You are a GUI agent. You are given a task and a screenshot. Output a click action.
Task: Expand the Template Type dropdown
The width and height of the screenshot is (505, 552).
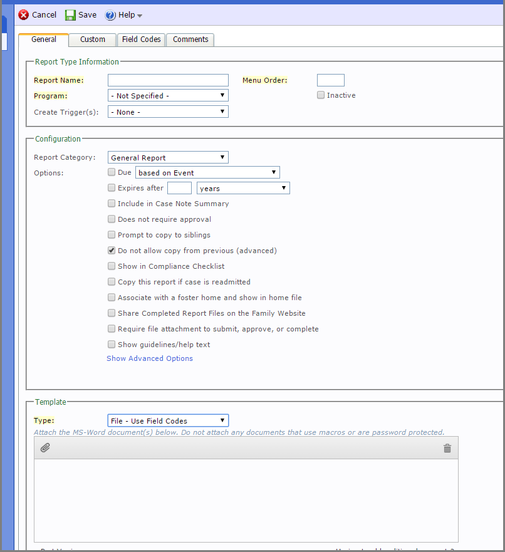pos(168,420)
